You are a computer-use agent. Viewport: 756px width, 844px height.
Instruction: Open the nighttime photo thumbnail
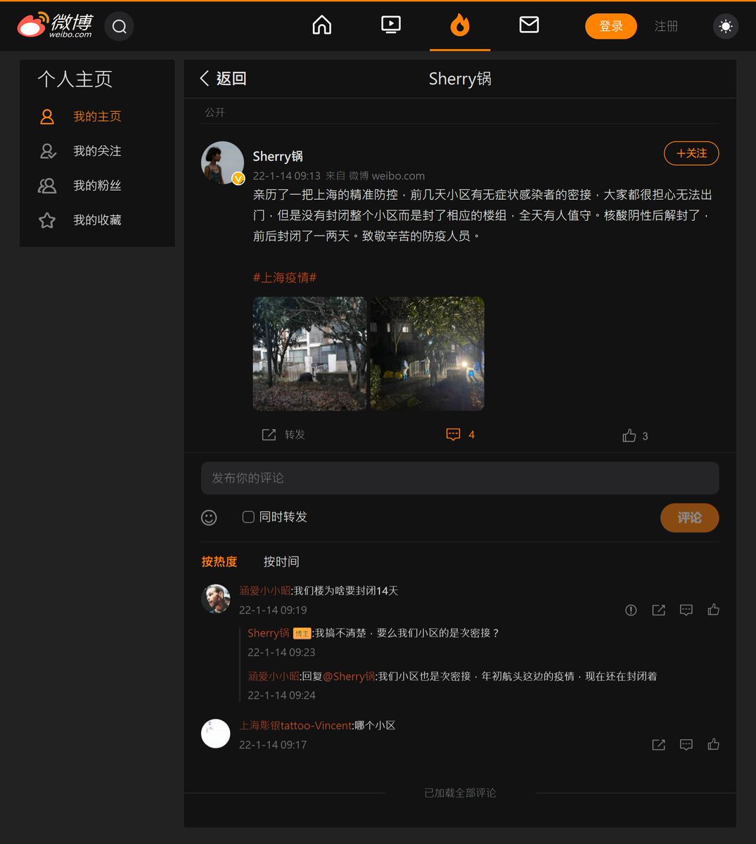click(428, 354)
